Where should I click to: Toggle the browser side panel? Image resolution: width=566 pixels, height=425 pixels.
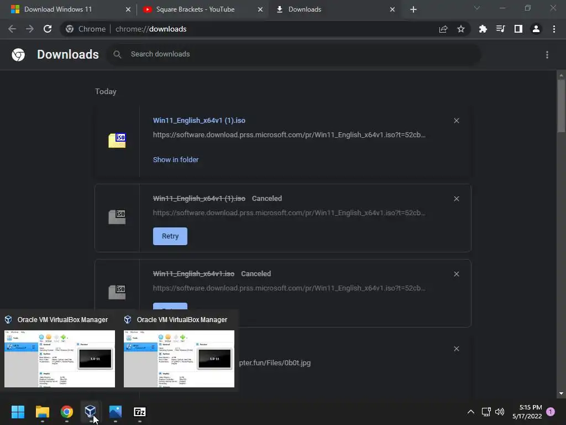(x=518, y=29)
